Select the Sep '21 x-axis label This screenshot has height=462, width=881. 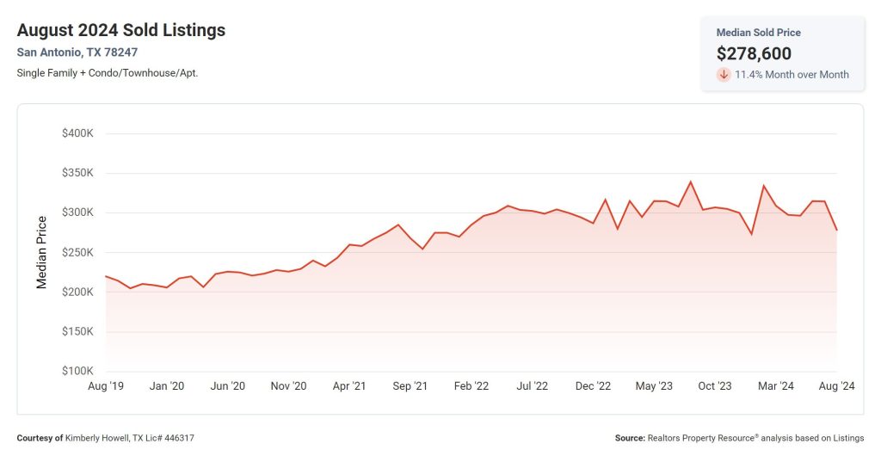410,386
